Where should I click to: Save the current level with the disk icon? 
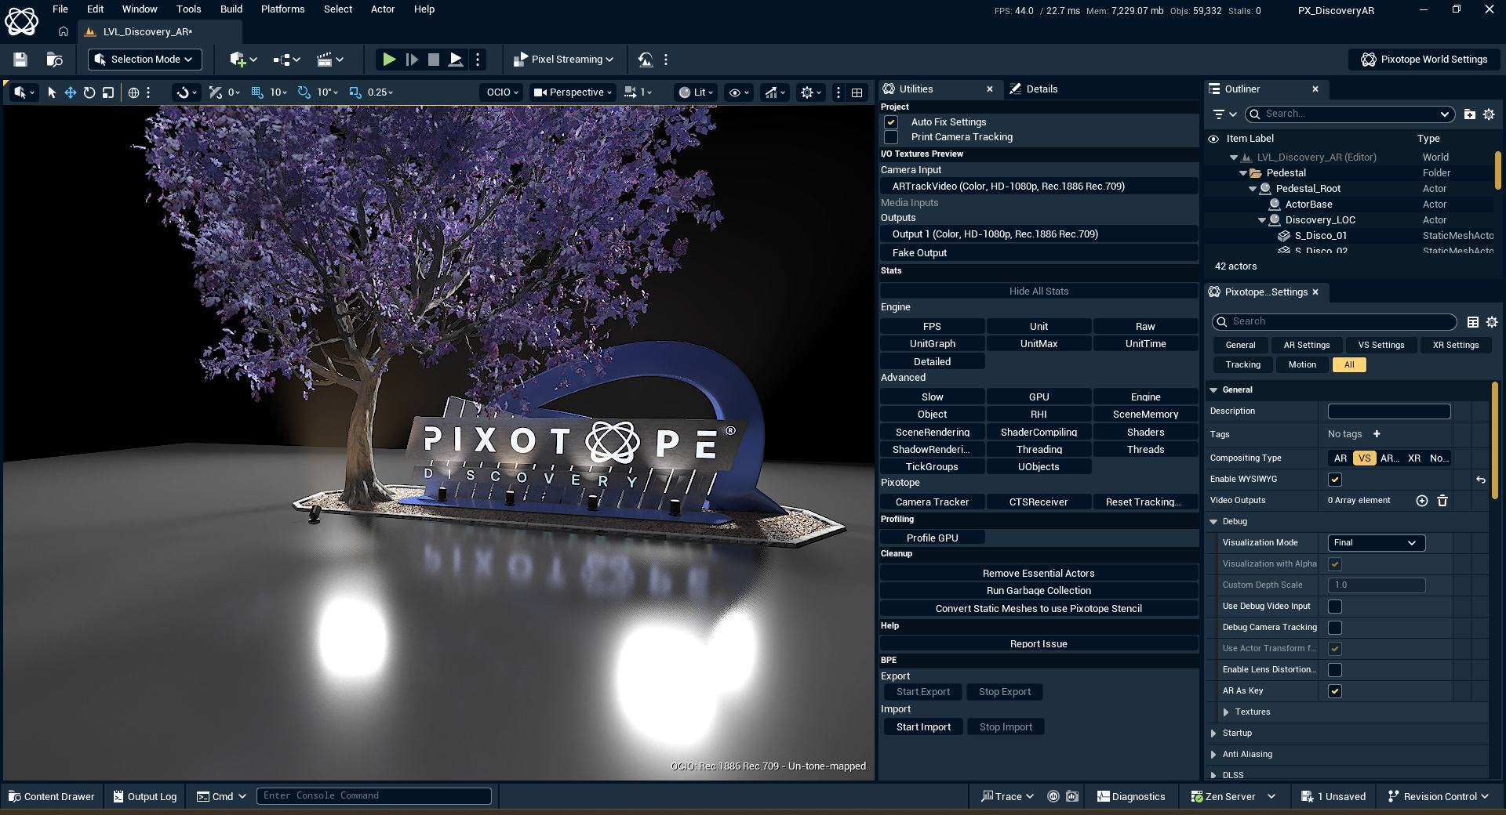click(20, 60)
